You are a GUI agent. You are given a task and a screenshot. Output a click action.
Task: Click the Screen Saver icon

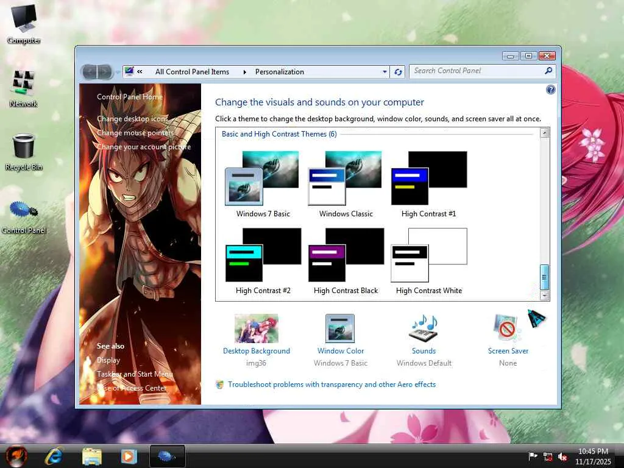pos(507,328)
